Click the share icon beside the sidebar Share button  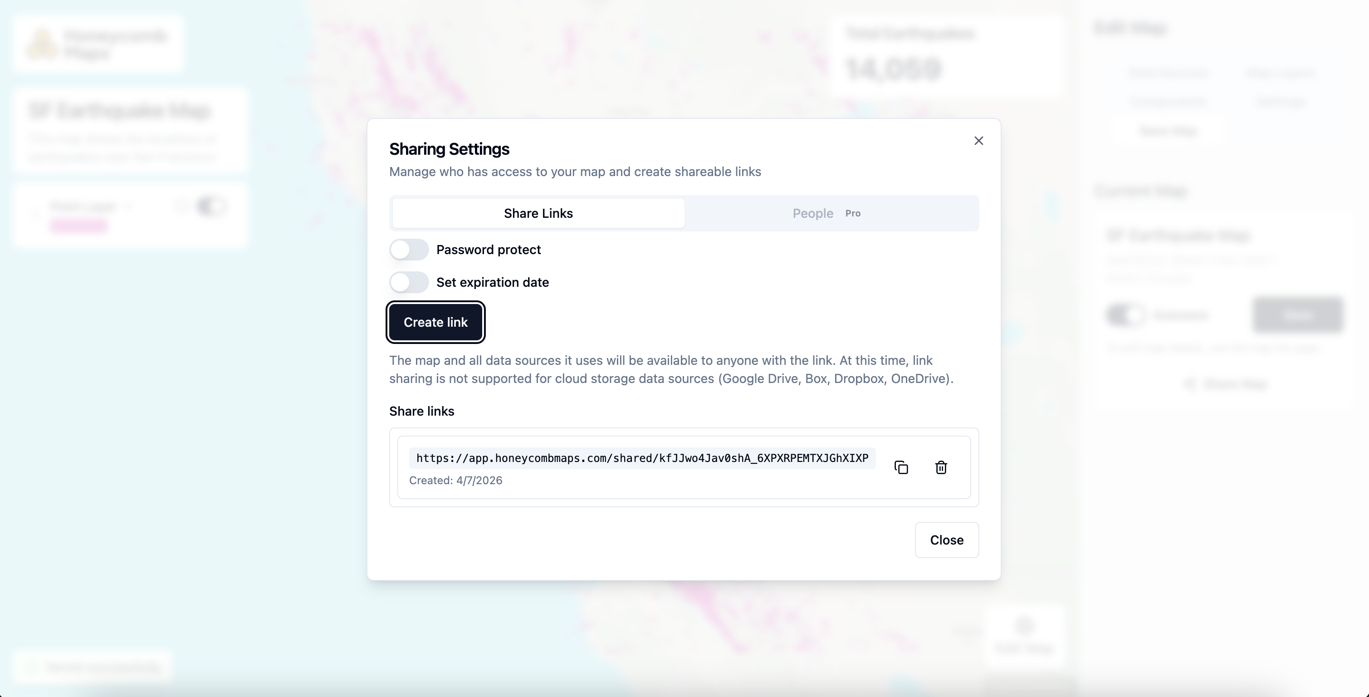pyautogui.click(x=1189, y=383)
